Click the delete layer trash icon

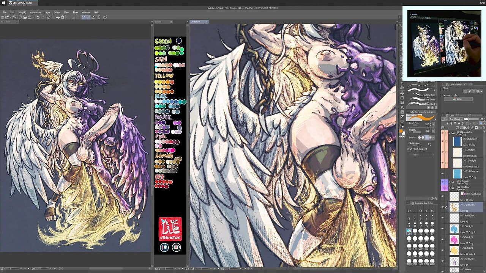coord(483,127)
